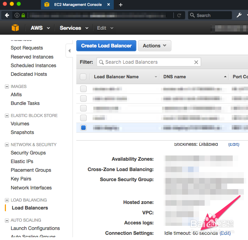
Task: Focus the Search Load Balancers filter field
Action: [x=149, y=62]
